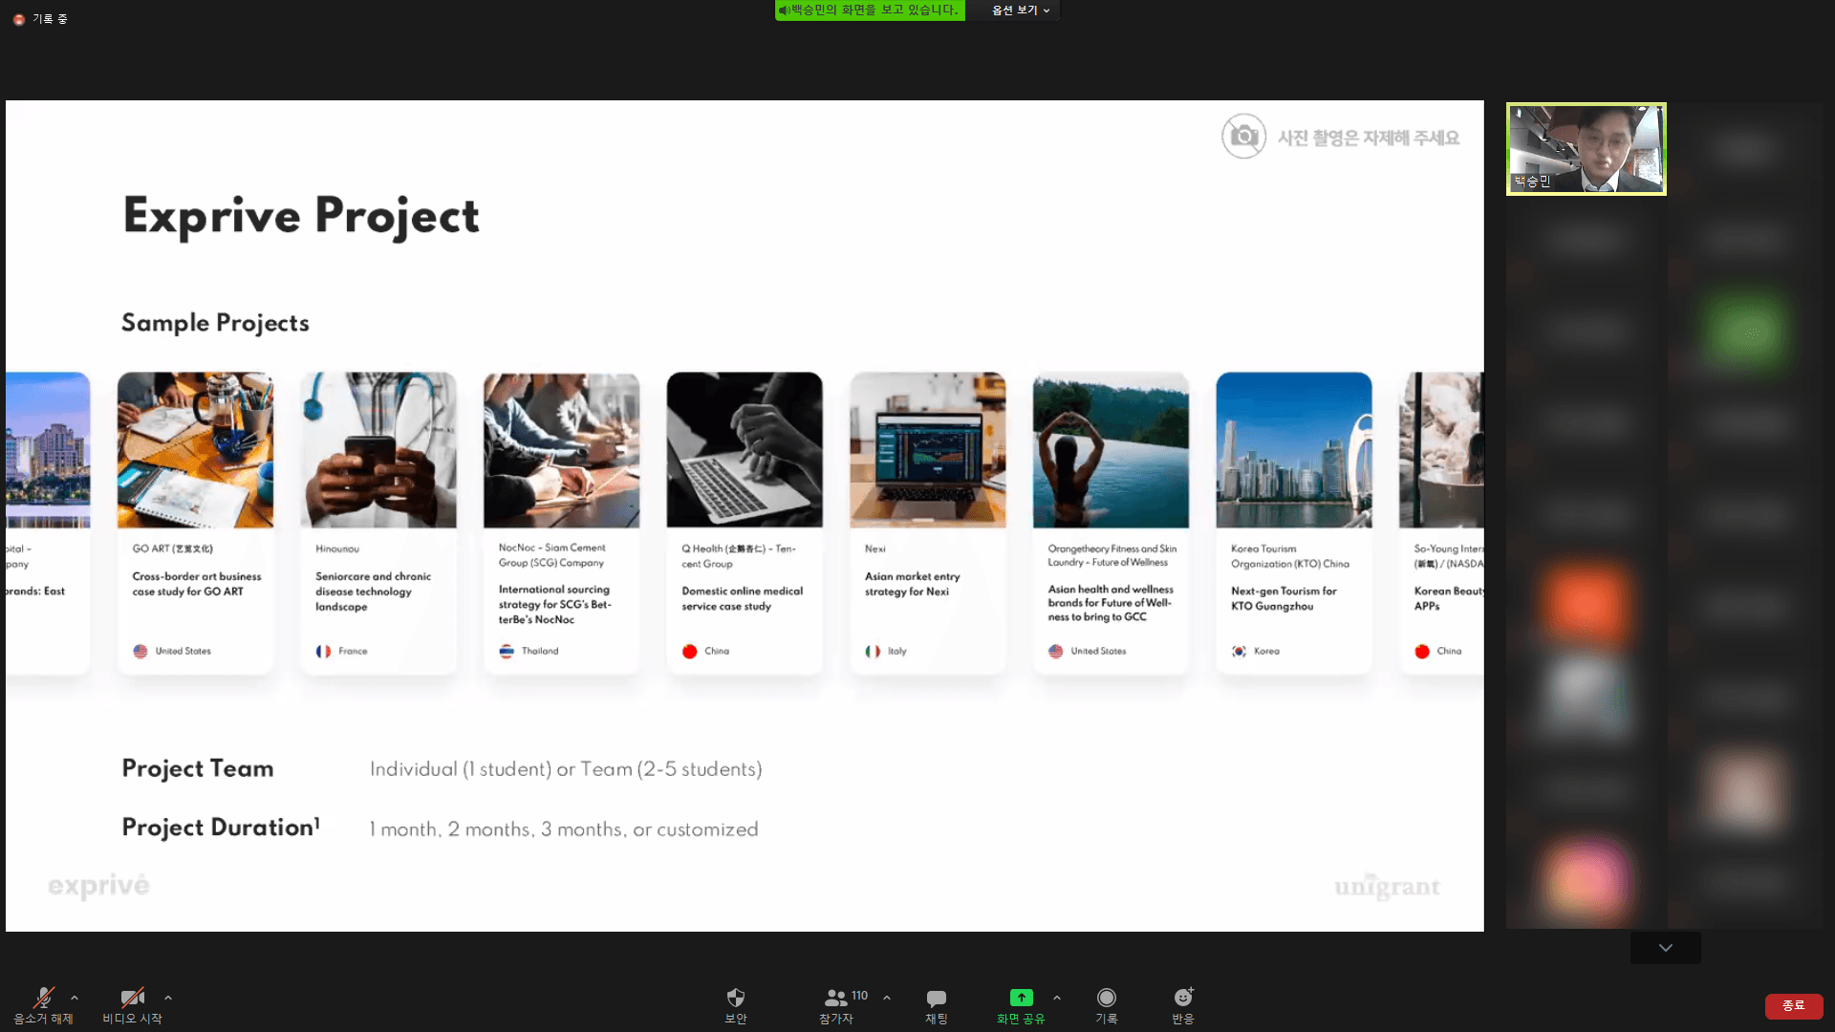Screen dimensions: 1835x1032
Task: Expand share screen options arrow
Action: coord(1057,998)
